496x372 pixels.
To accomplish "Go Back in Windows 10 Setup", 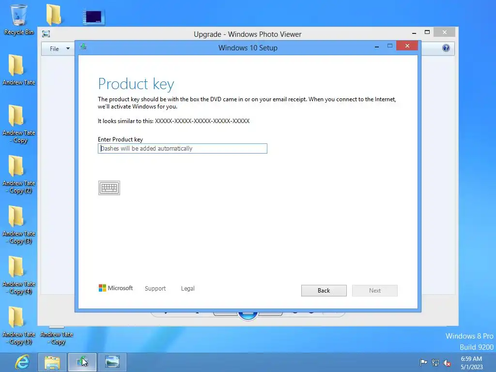I will 324,291.
